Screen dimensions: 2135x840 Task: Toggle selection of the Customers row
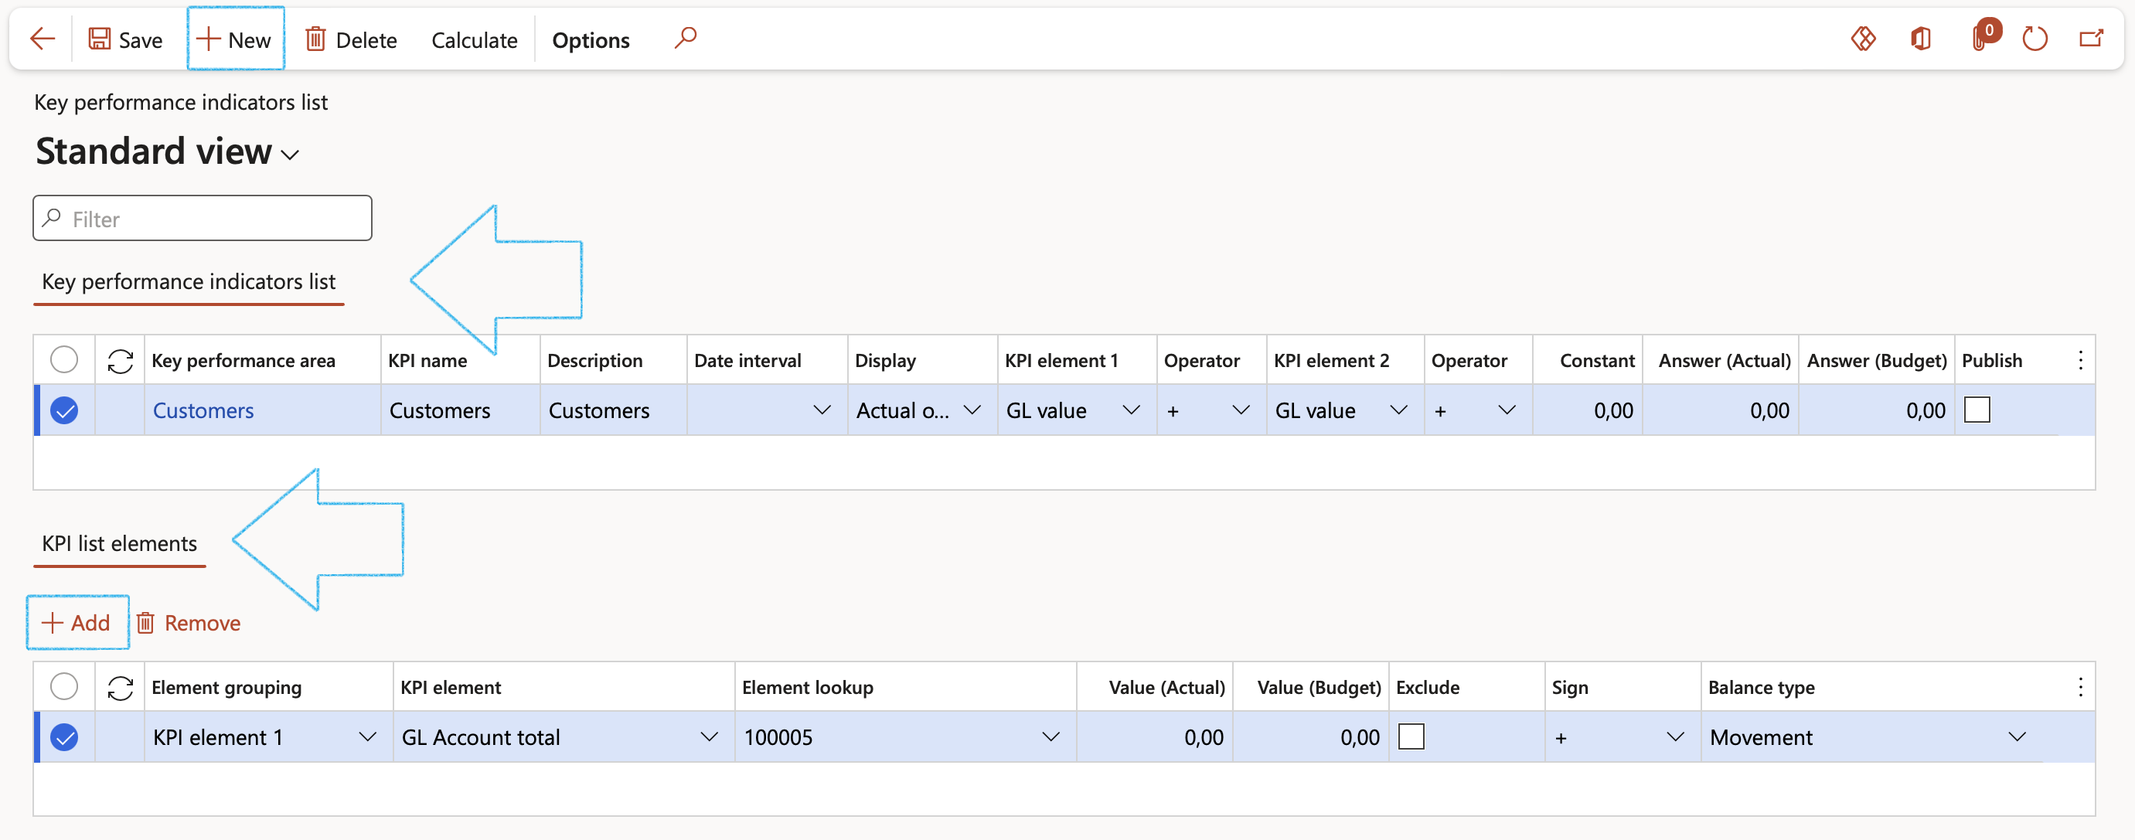(64, 410)
